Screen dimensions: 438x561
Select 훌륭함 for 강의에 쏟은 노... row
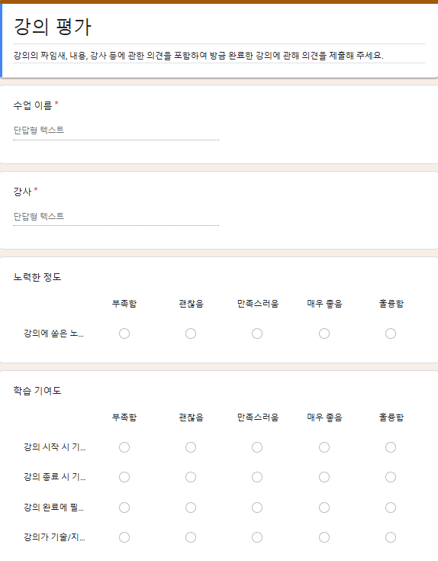[391, 334]
